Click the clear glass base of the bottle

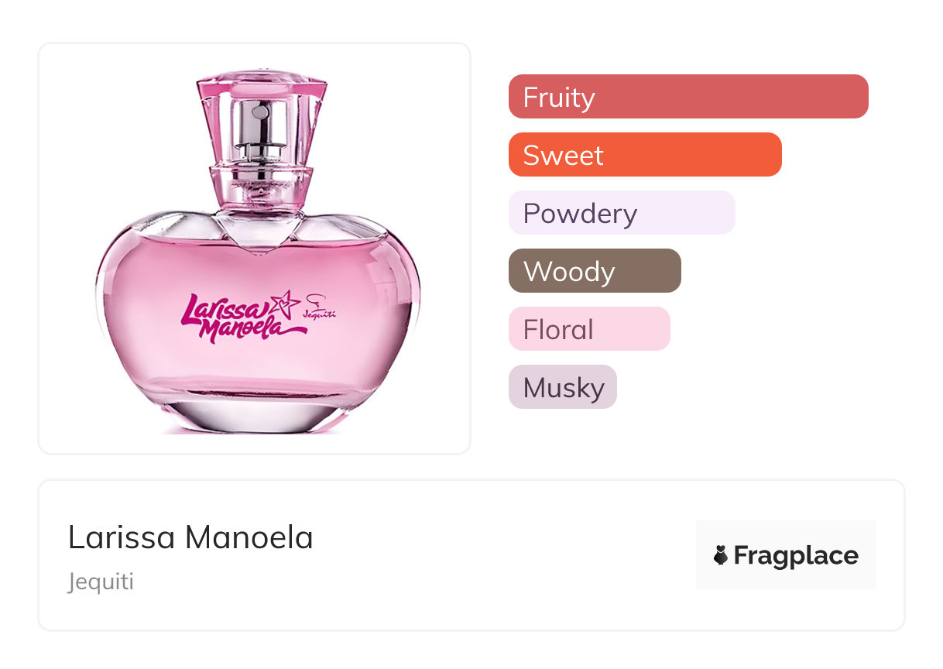(259, 414)
